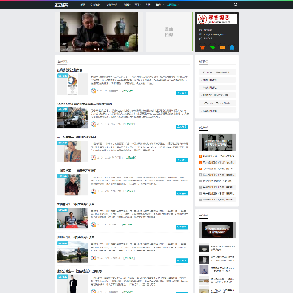Image resolution: width=293 pixels, height=293 pixels.
Task: Open the sidebar image showing two people
Action: click(217, 142)
